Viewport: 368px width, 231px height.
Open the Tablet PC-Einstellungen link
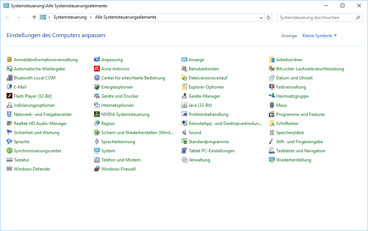[x=211, y=151]
